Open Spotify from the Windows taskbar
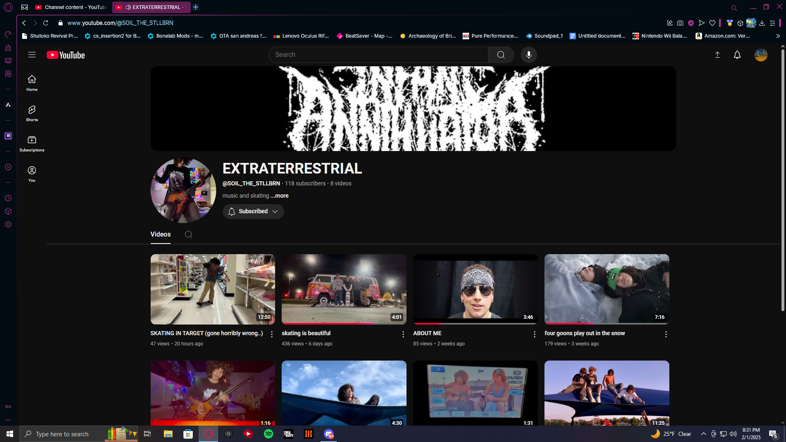The width and height of the screenshot is (786, 442). [269, 434]
